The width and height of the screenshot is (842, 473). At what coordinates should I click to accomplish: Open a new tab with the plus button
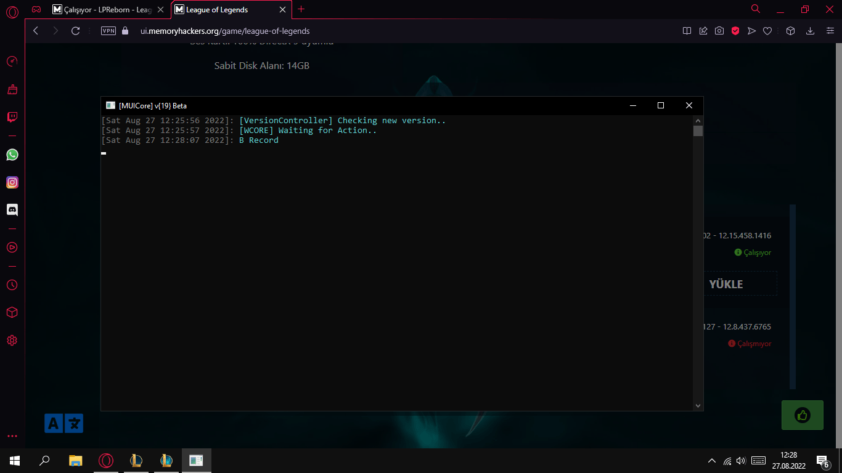[x=301, y=9]
